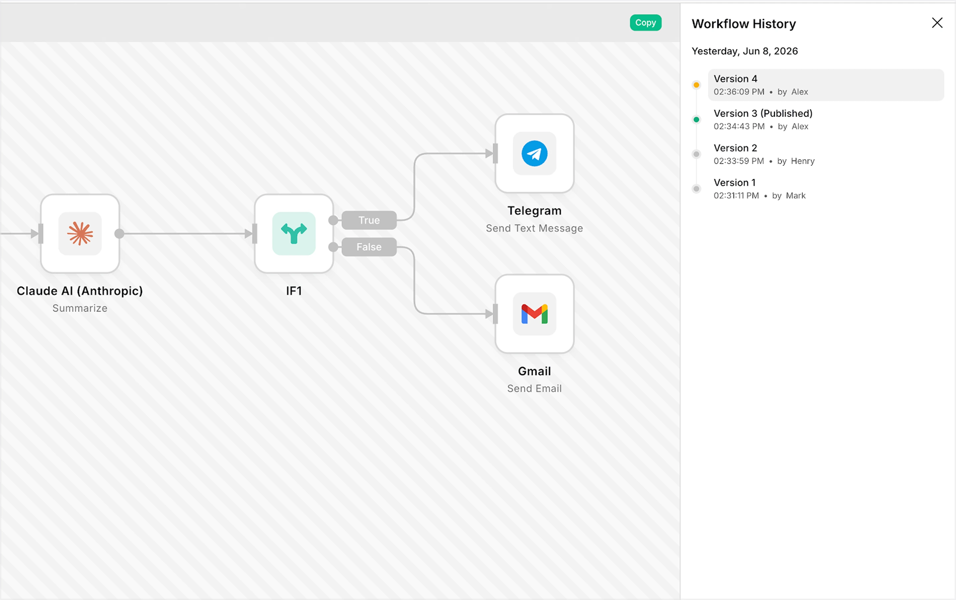Select Version 2 by Henry
The width and height of the screenshot is (956, 600).
(826, 154)
